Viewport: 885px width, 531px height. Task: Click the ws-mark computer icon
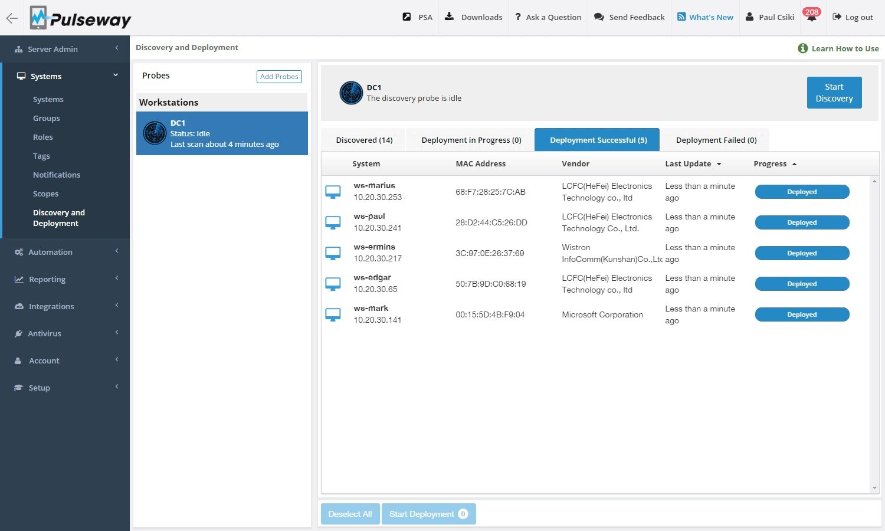click(x=333, y=315)
